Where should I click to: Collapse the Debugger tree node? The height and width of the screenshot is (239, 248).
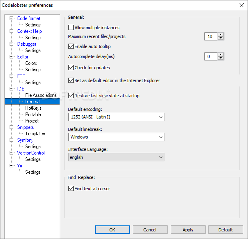pyautogui.click(x=11, y=44)
